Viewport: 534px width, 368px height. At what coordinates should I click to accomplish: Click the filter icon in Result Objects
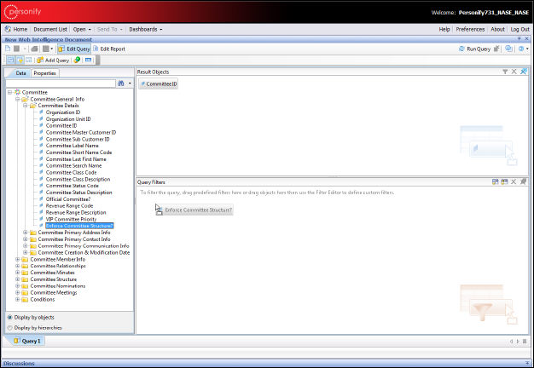[504, 72]
